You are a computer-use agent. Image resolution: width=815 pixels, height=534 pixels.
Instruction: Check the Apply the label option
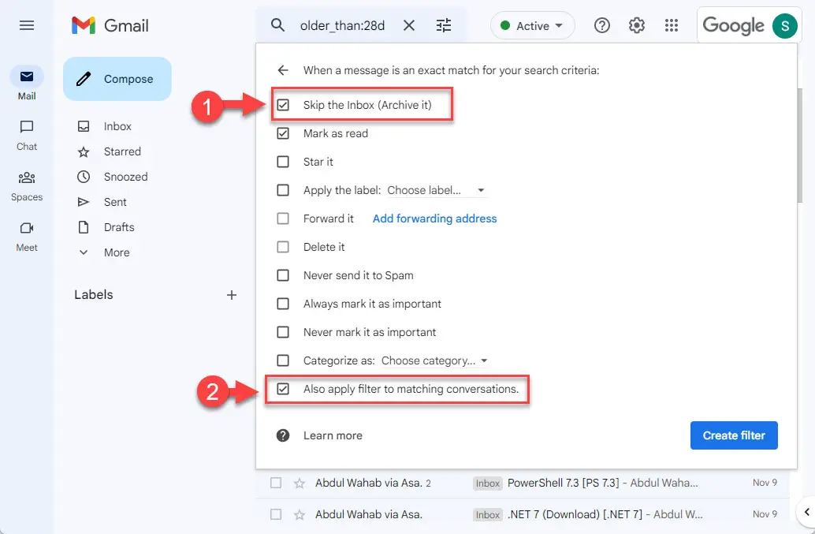coord(283,190)
